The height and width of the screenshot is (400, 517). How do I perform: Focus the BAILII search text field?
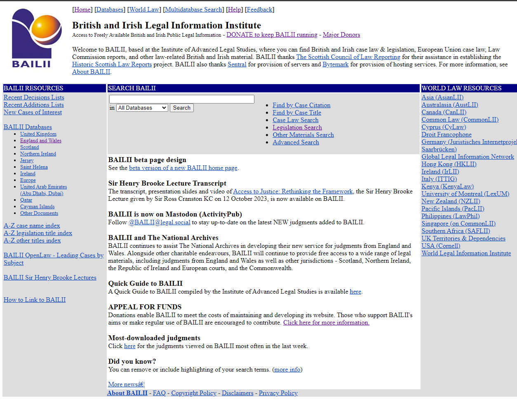[181, 99]
